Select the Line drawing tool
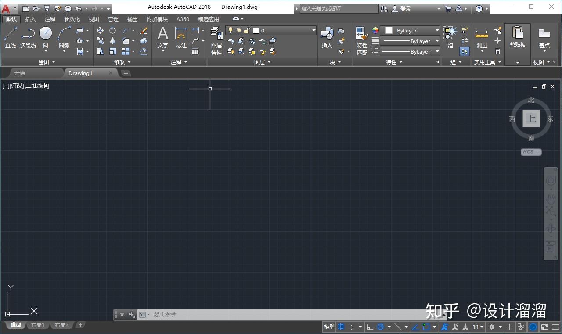 pyautogui.click(x=10, y=33)
